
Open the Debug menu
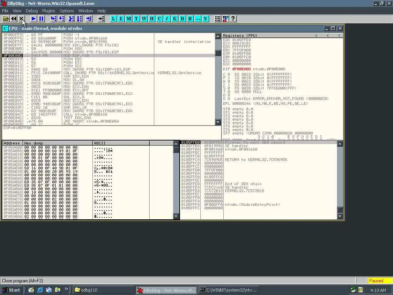[x=32, y=11]
